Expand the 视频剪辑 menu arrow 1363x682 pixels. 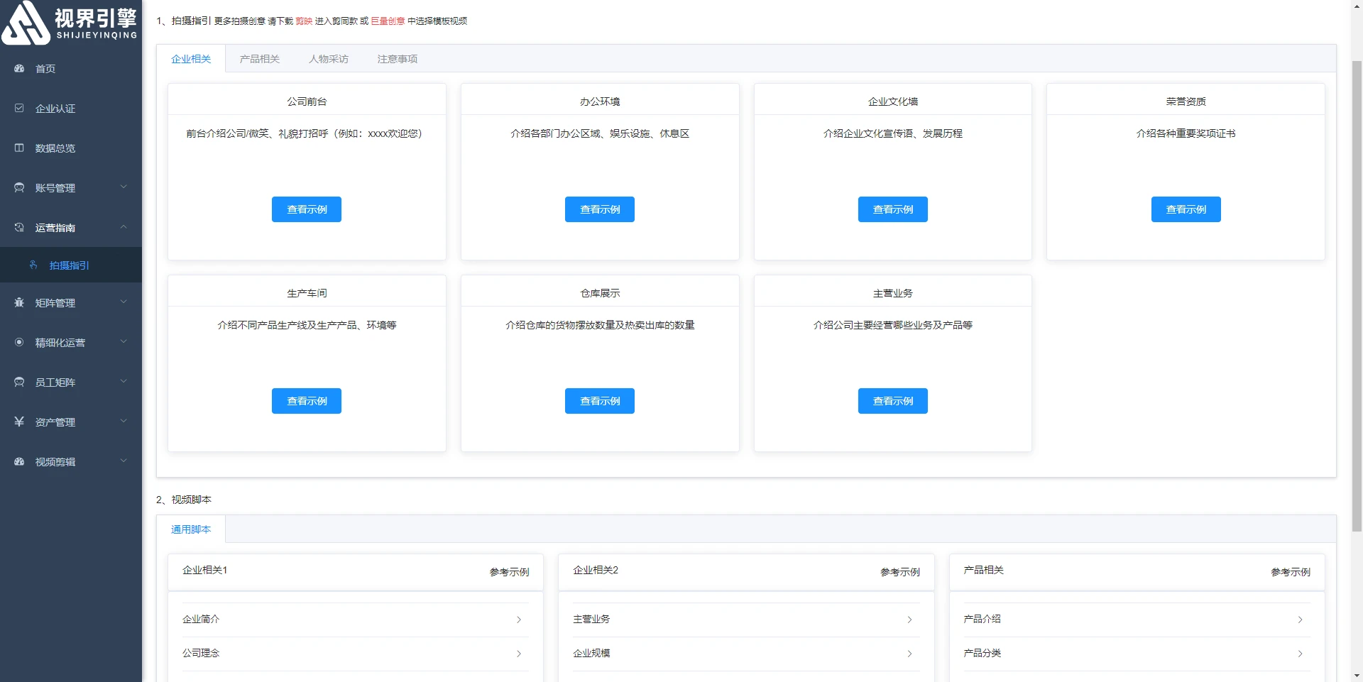click(x=124, y=461)
